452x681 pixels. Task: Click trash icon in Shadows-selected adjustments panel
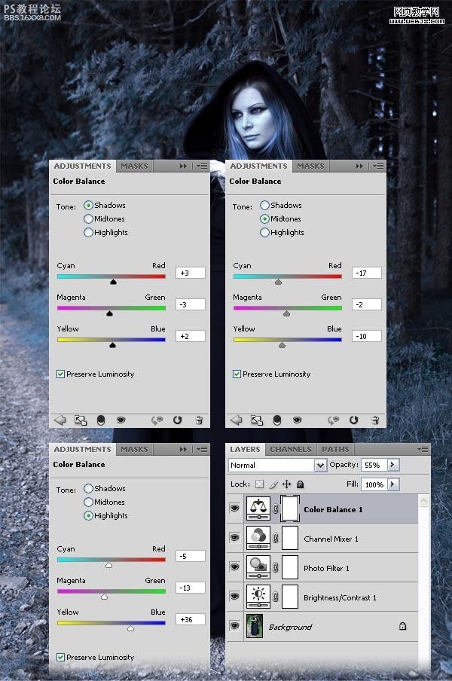[x=199, y=420]
